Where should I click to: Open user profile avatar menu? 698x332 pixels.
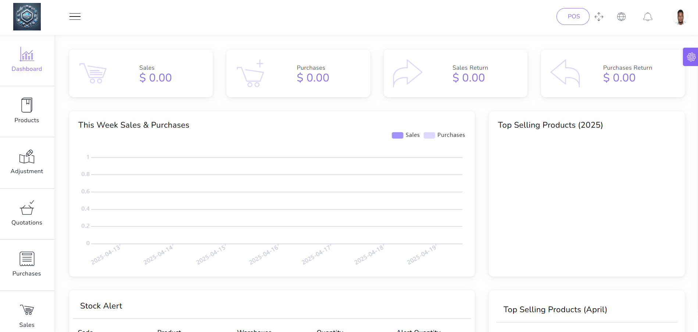(x=680, y=17)
